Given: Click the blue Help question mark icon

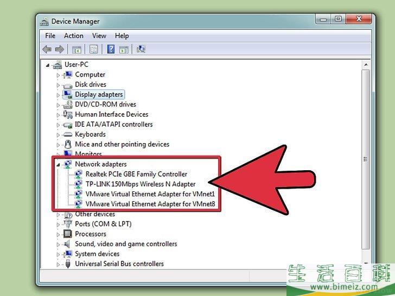Looking at the screenshot, I should pyautogui.click(x=111, y=49).
